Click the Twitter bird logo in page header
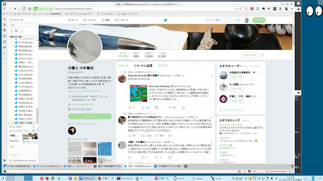Screen dimensions: 323x181 click(166, 20)
